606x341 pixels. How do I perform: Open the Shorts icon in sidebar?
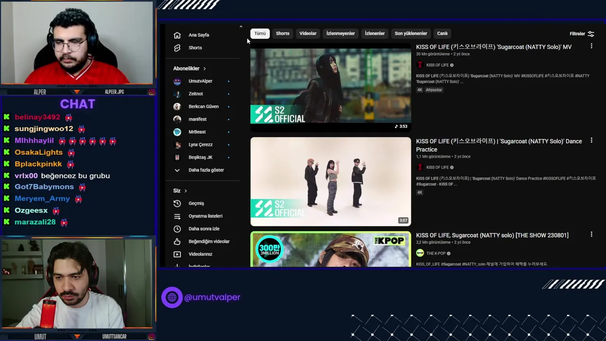click(x=177, y=48)
